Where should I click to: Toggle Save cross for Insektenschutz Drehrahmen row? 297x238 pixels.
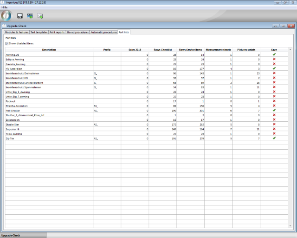tap(274, 73)
